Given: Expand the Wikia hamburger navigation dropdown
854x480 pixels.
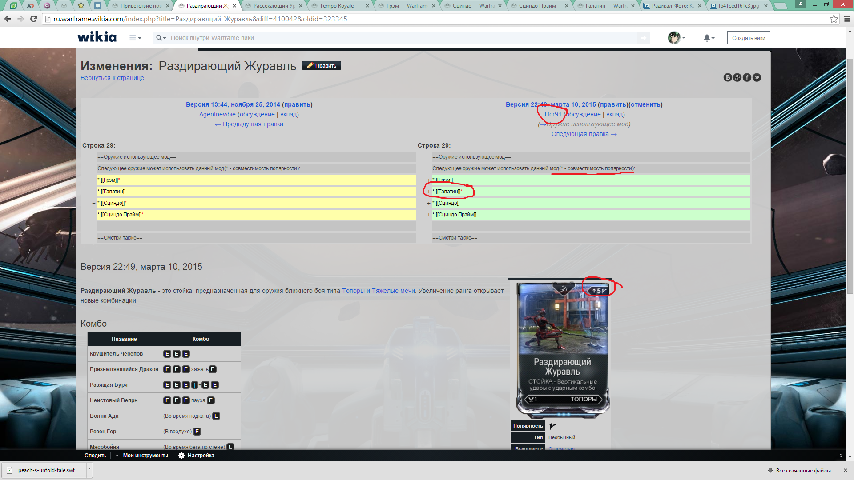Looking at the screenshot, I should tap(135, 38).
